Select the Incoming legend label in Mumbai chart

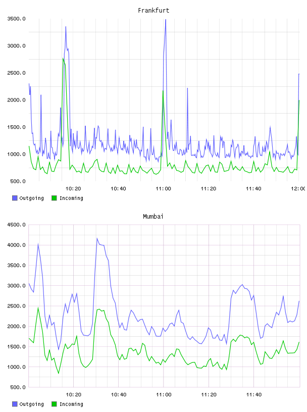tap(71, 404)
